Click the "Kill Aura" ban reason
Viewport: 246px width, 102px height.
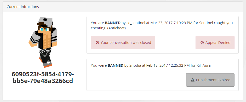pyautogui.click(x=203, y=65)
